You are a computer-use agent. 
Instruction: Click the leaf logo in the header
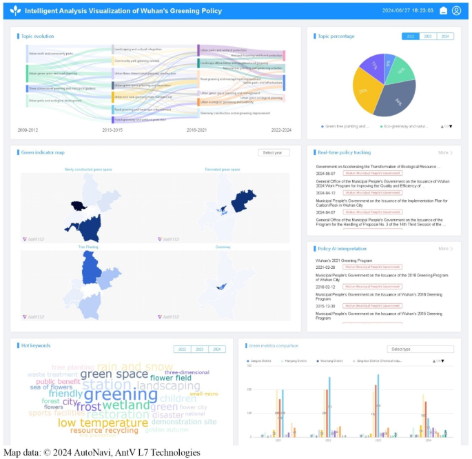coord(15,11)
